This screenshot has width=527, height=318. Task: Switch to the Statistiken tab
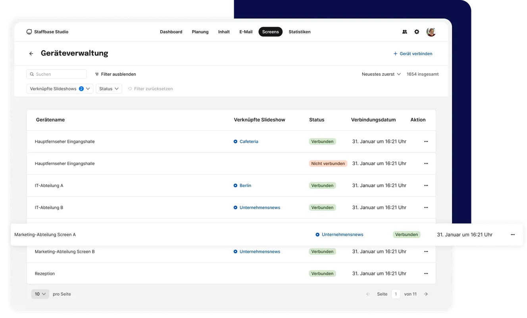[300, 32]
